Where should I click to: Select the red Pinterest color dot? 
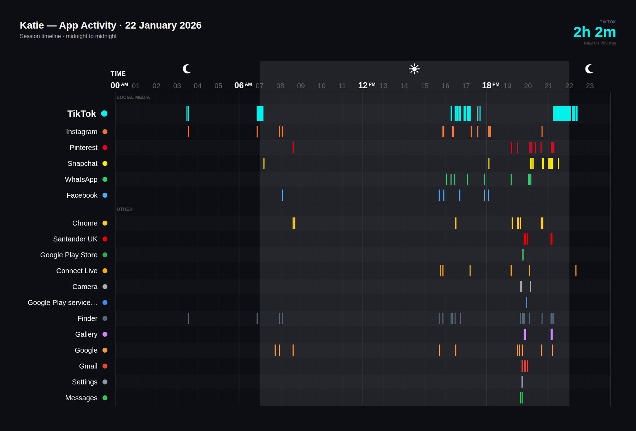(x=105, y=148)
